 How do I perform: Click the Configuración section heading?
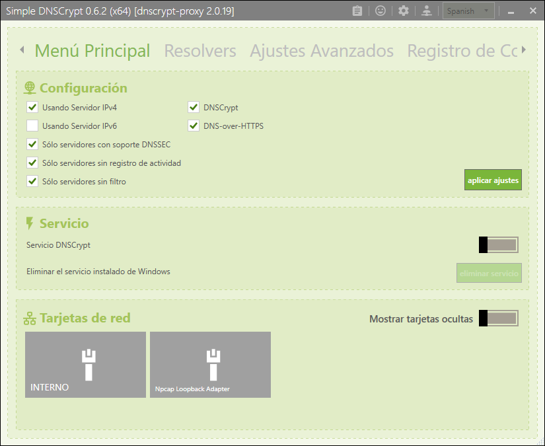(83, 88)
